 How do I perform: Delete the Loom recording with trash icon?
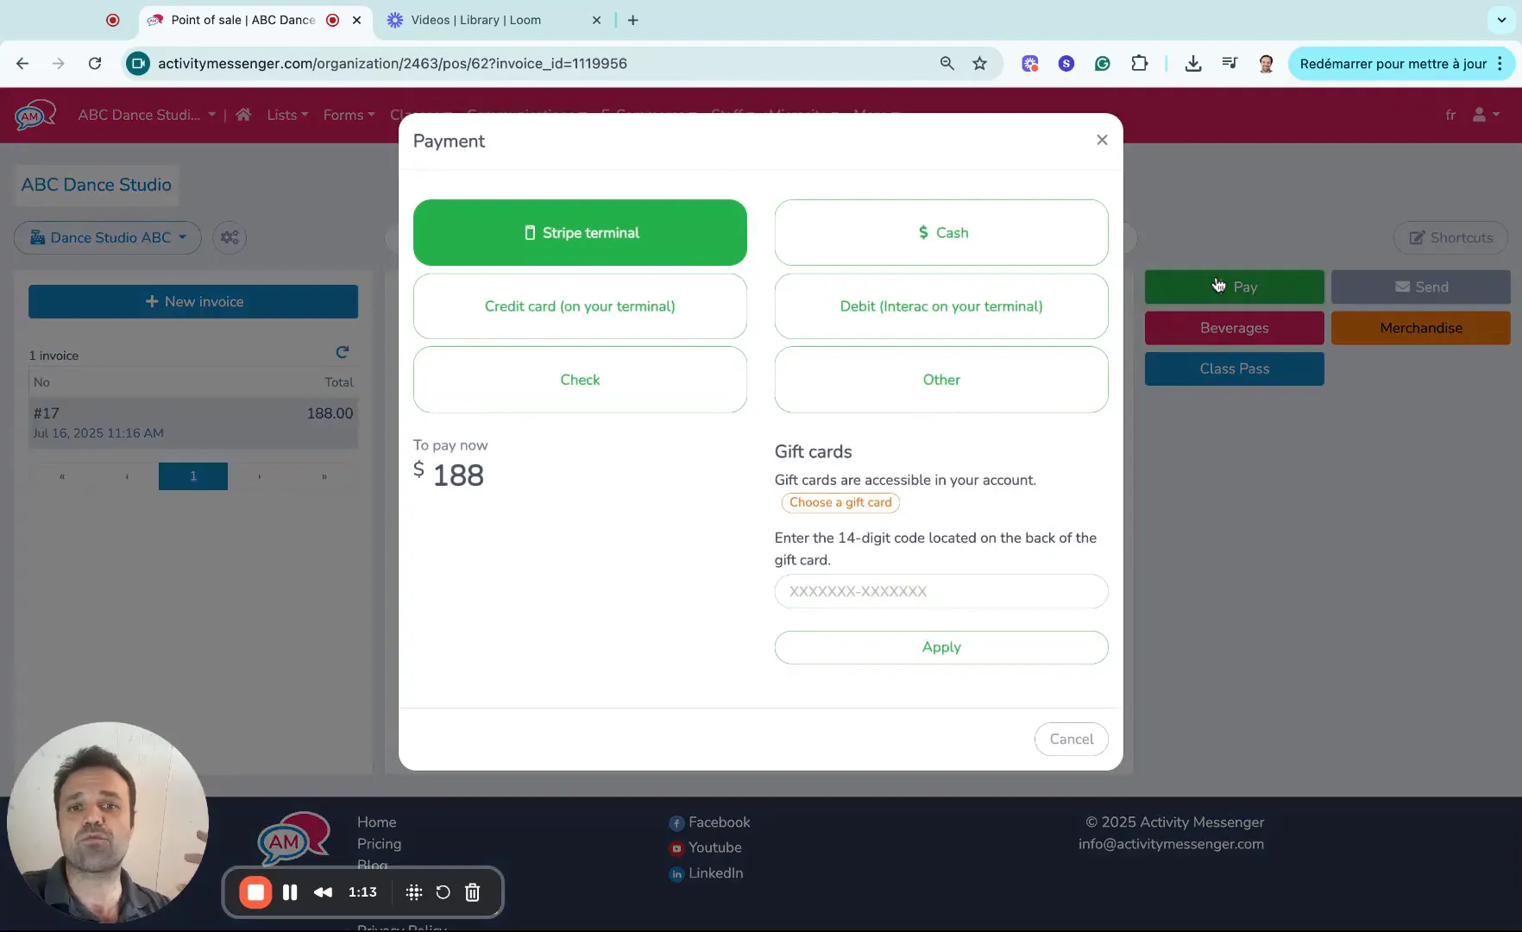[472, 892]
